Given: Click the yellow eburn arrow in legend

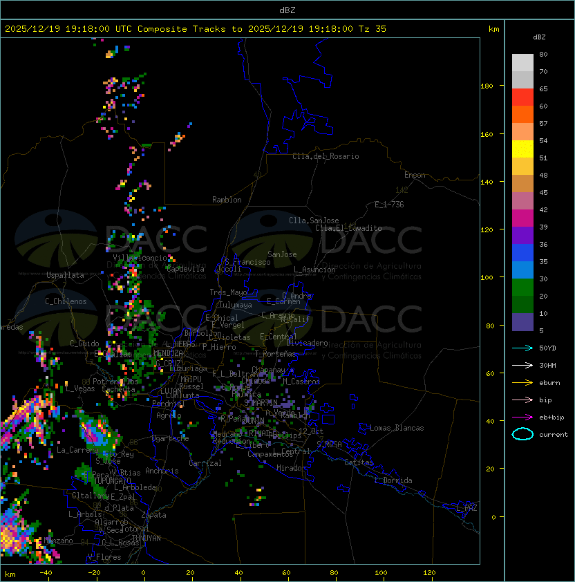Looking at the screenshot, I should [522, 383].
